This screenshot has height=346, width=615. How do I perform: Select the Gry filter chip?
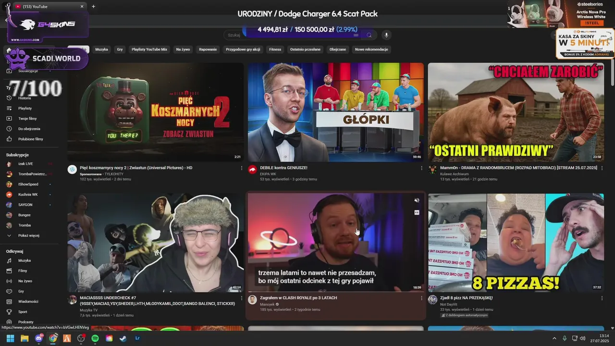tap(120, 49)
